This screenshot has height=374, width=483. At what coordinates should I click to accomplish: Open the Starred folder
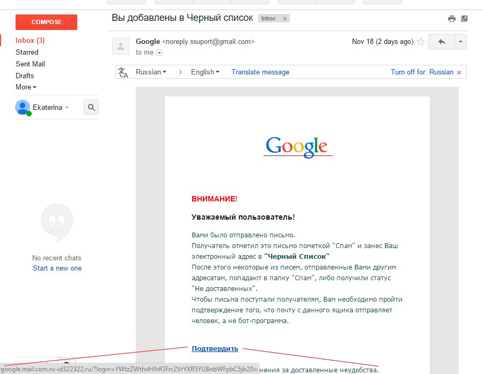[27, 53]
